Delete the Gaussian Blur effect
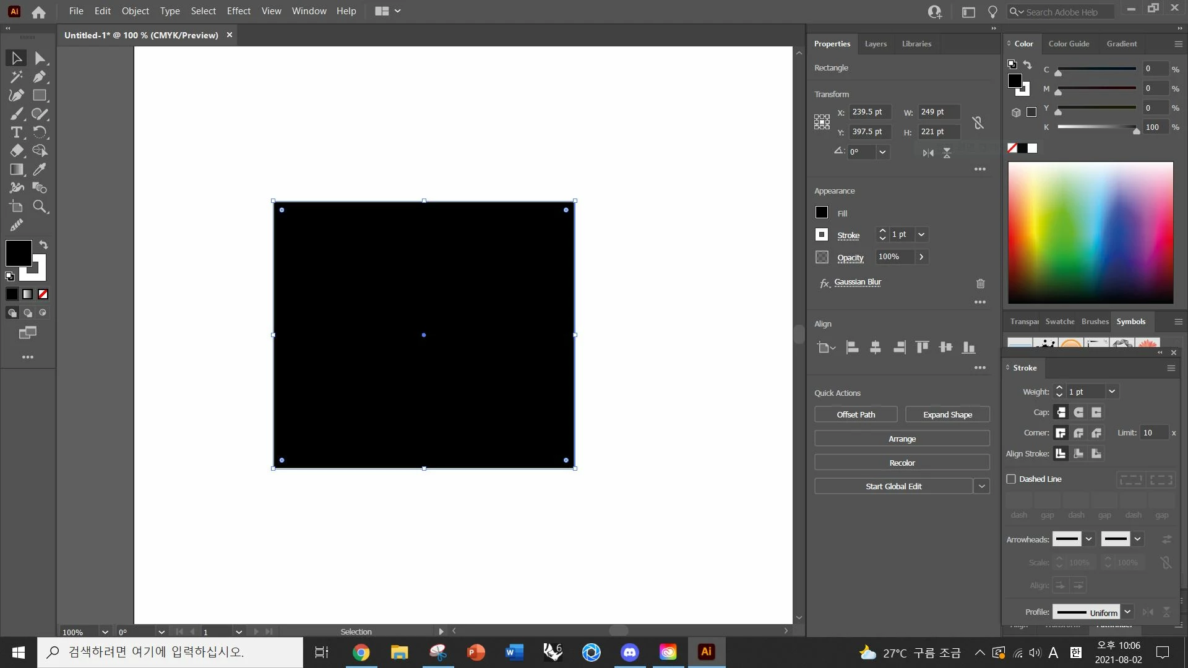This screenshot has width=1188, height=668. pos(980,283)
